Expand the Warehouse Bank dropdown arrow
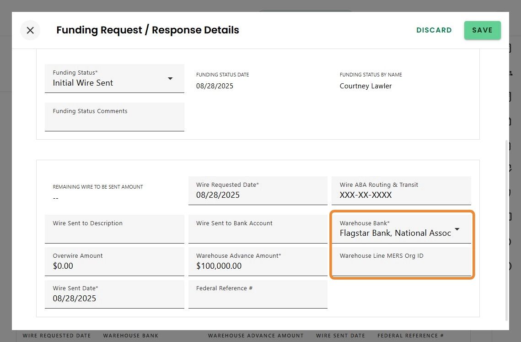Image resolution: width=521 pixels, height=342 pixels. point(457,229)
